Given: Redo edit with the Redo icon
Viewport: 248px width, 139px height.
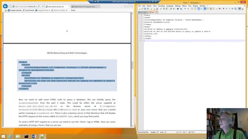Looking at the screenshot, I should pyautogui.click(x=174, y=8).
